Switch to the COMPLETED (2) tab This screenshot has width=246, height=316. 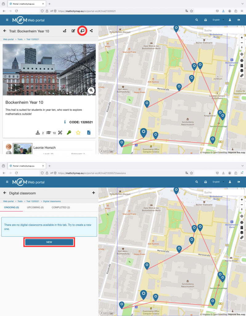tap(61, 207)
